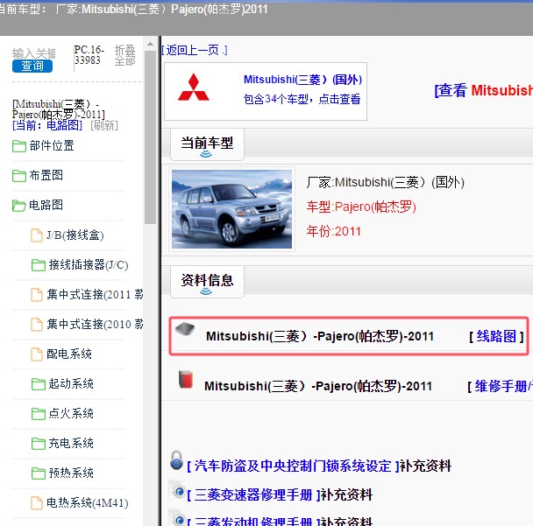Expand the 接线插接器(J/C) folder icon
The image size is (533, 526).
point(38,265)
